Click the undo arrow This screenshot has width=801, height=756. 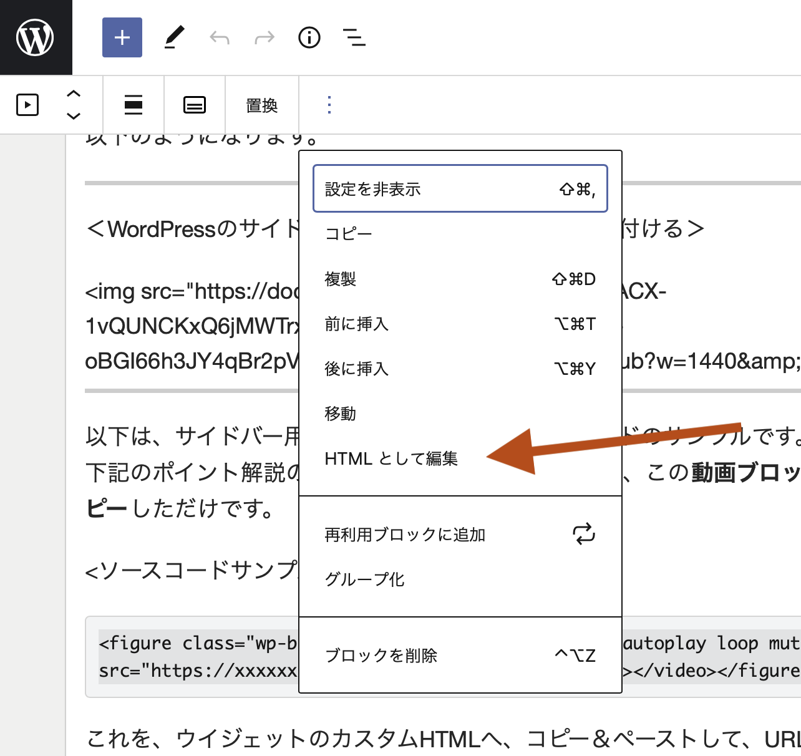[220, 38]
